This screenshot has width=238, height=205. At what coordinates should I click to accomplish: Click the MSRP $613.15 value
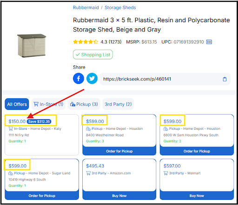149,42
